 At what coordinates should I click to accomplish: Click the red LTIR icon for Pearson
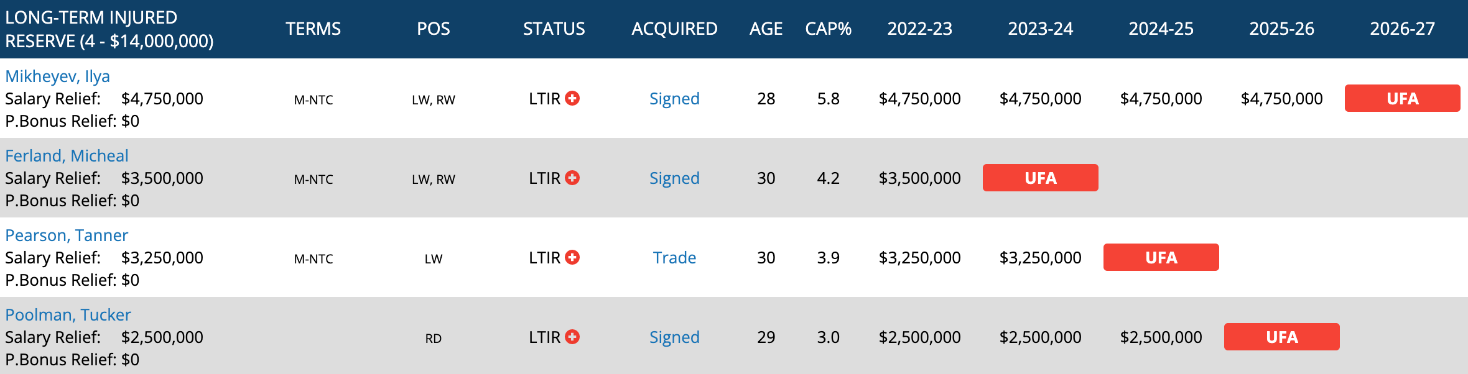pos(572,257)
